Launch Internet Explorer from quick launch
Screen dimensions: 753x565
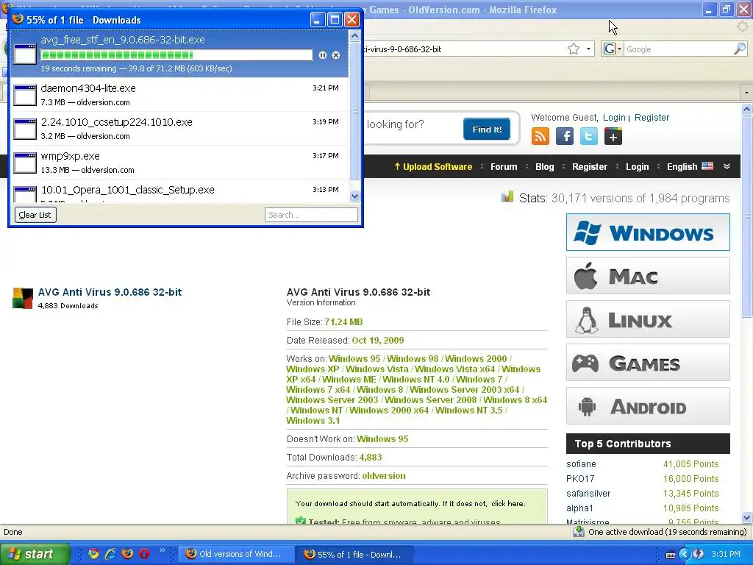click(x=110, y=553)
